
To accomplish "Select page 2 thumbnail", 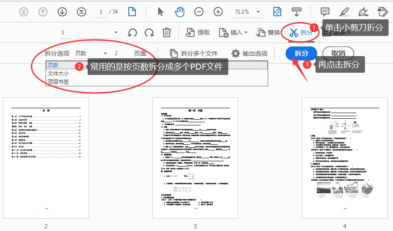I will pos(46,158).
